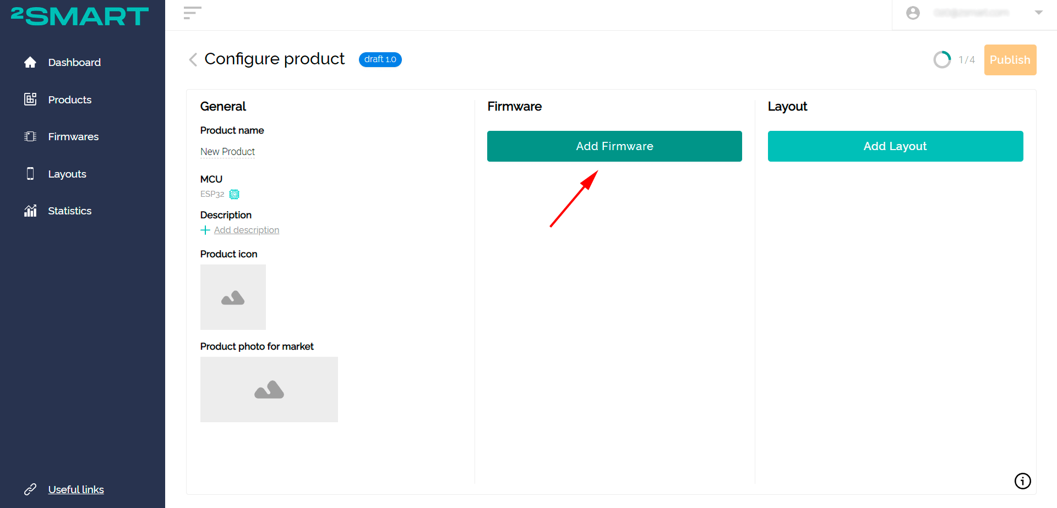The image size is (1057, 508).
Task: Click the Firmwares chip icon
Action: click(30, 136)
